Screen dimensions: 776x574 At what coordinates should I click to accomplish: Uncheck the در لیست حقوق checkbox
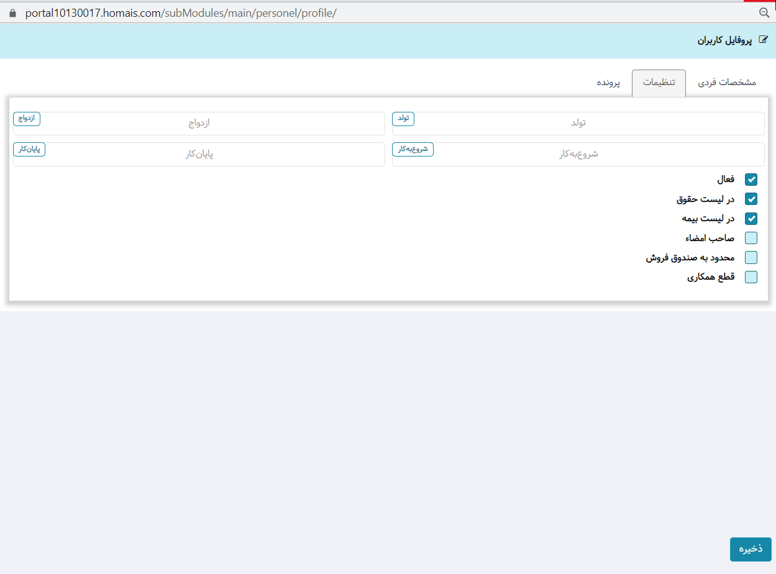[x=751, y=199]
